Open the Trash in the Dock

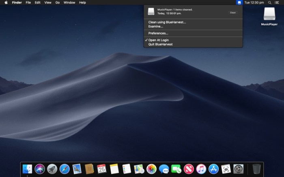tap(257, 169)
